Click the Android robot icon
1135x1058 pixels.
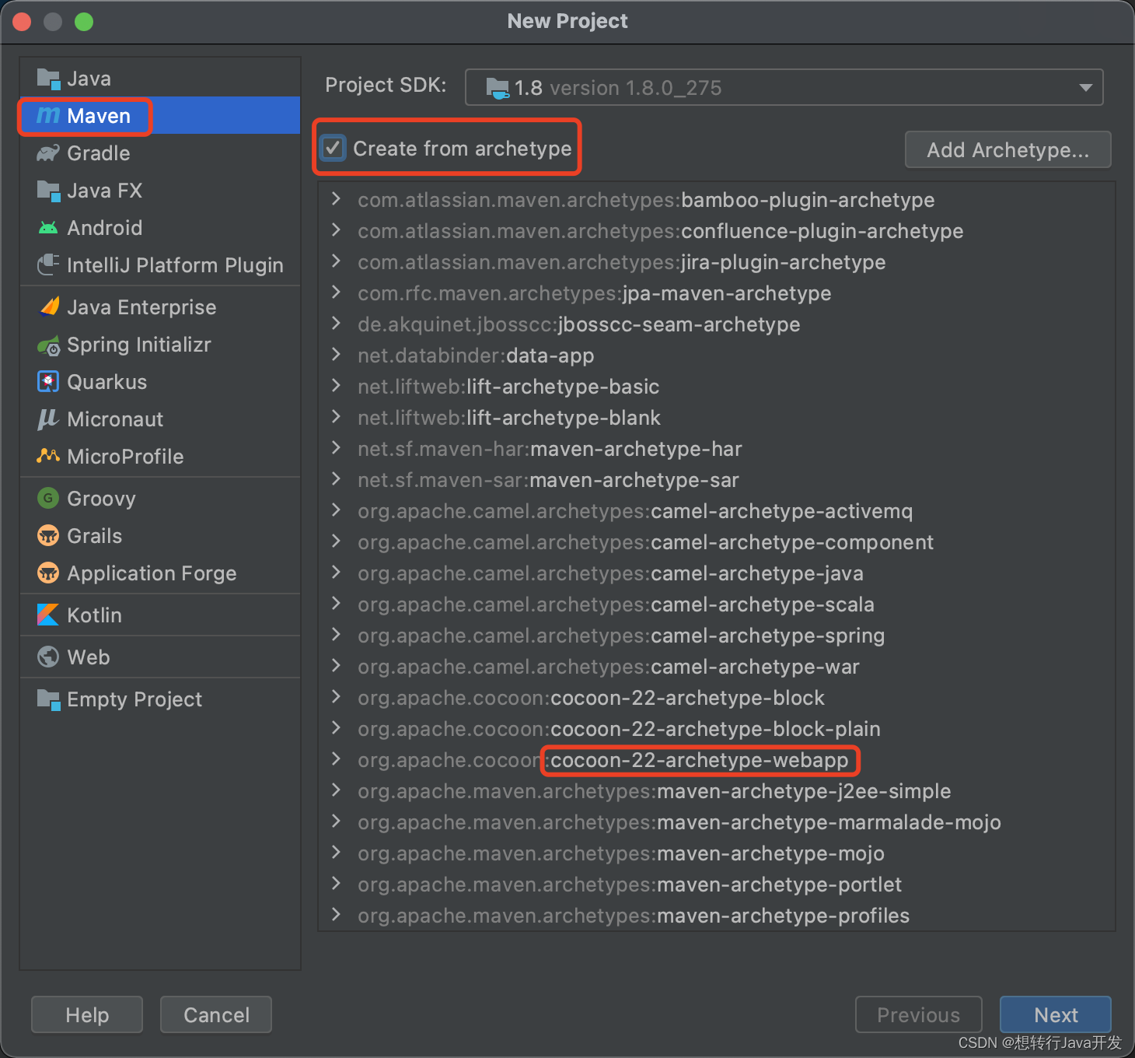pos(48,228)
